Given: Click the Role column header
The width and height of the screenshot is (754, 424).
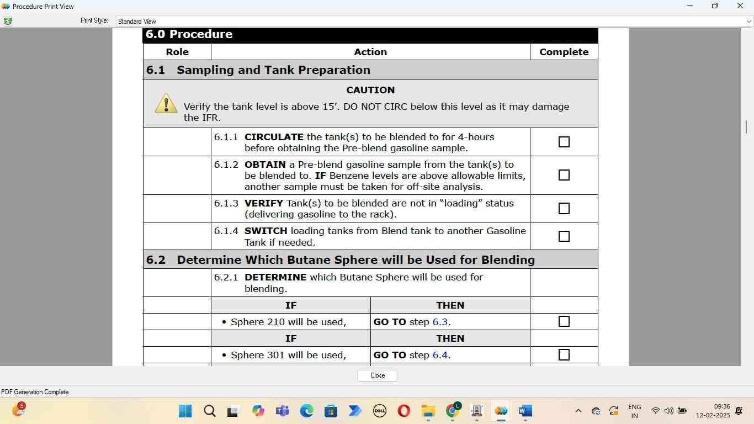Looking at the screenshot, I should coord(177,52).
